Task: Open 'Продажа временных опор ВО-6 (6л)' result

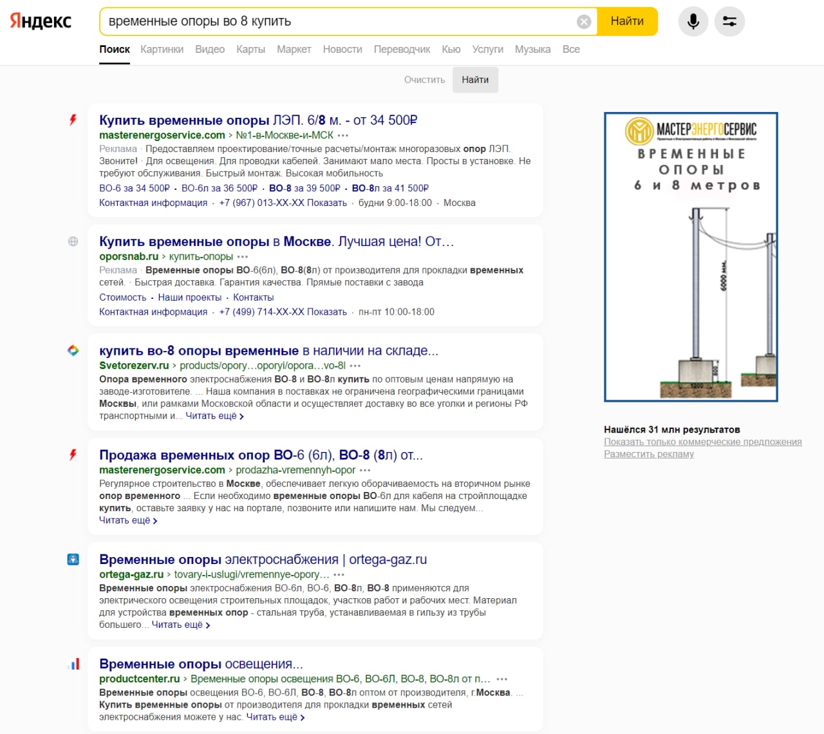Action: (x=261, y=455)
